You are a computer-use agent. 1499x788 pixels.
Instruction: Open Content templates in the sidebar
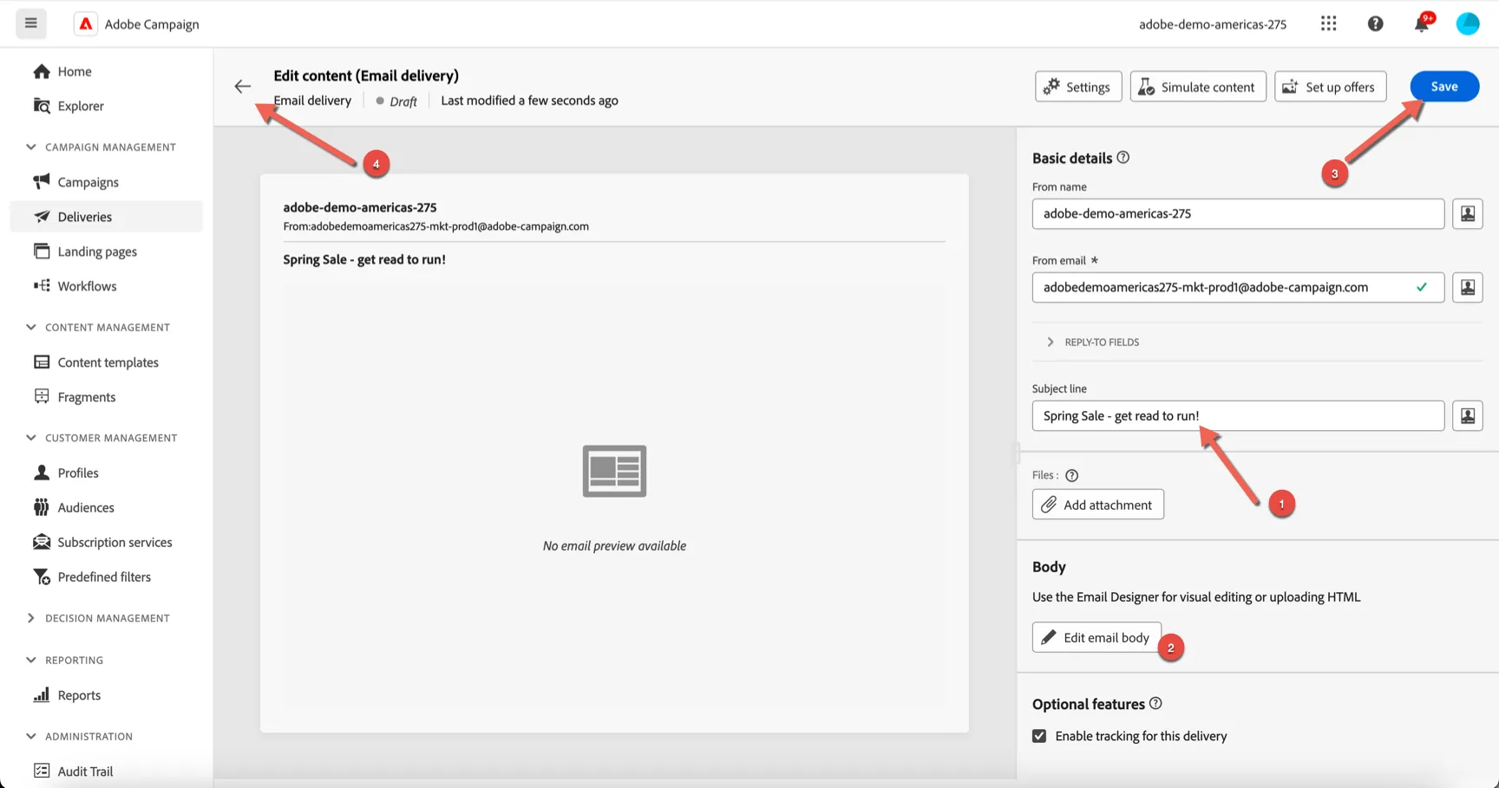coord(106,362)
